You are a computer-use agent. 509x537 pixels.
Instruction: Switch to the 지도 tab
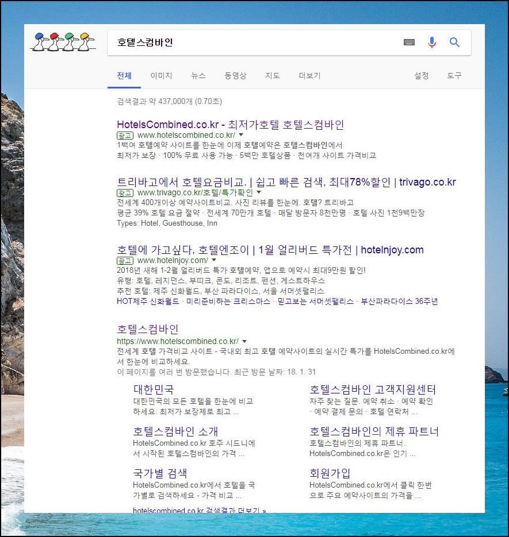273,76
